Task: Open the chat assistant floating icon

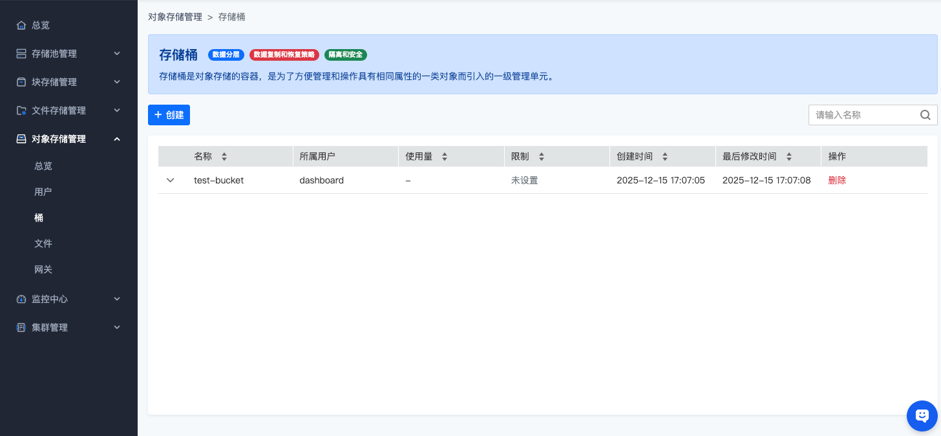Action: (x=922, y=415)
